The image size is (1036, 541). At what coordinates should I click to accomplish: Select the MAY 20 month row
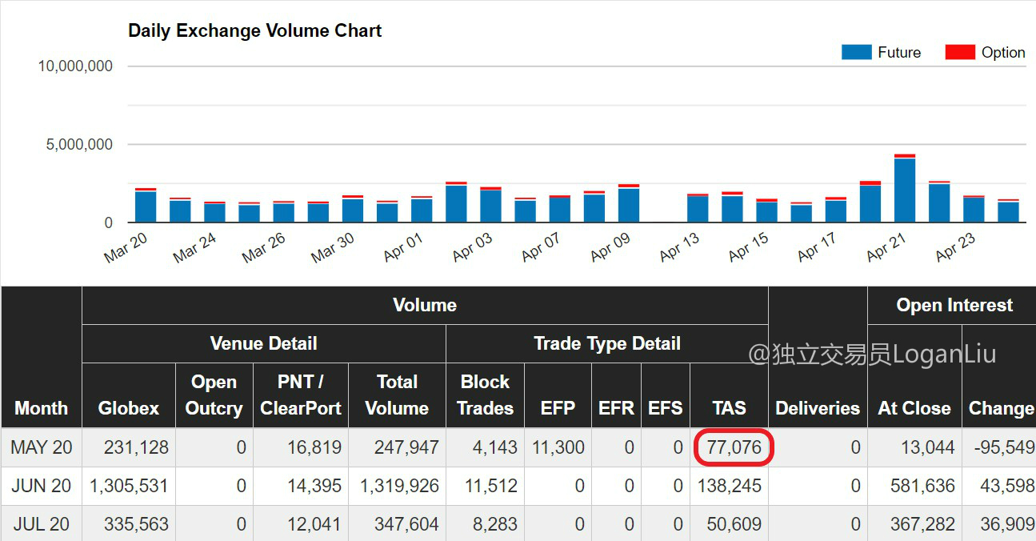[518, 447]
